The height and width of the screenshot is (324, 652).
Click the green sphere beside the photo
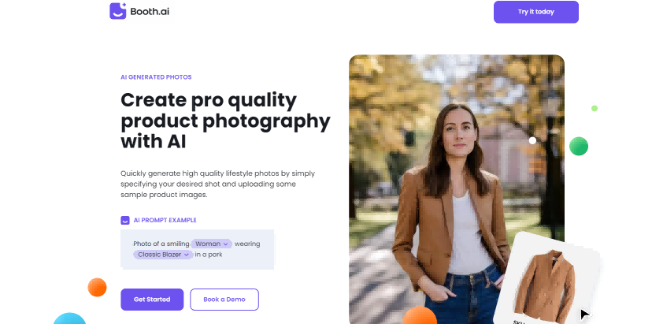tap(579, 146)
